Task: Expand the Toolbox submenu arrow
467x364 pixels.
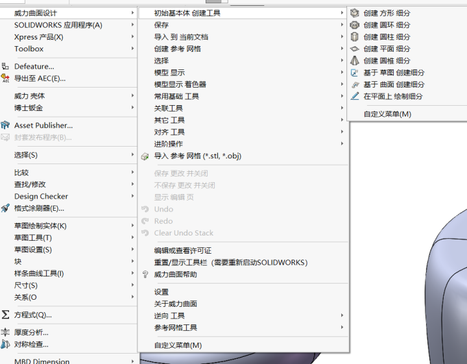Action: (132, 48)
